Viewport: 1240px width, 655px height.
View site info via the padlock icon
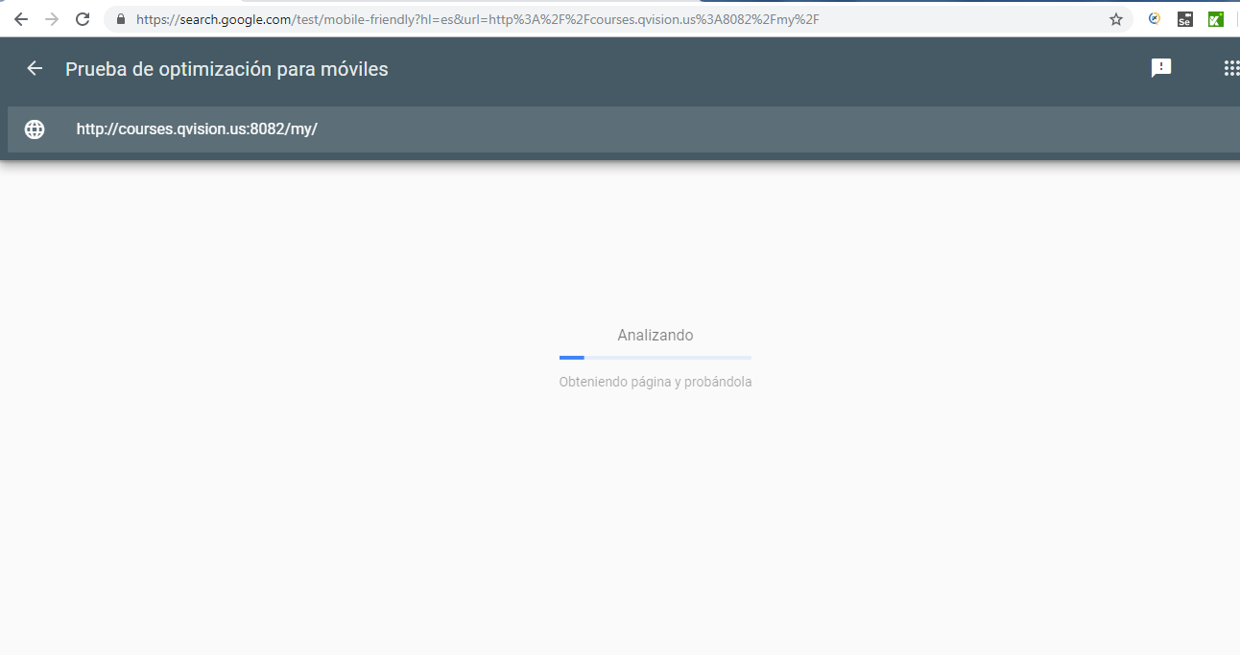120,19
